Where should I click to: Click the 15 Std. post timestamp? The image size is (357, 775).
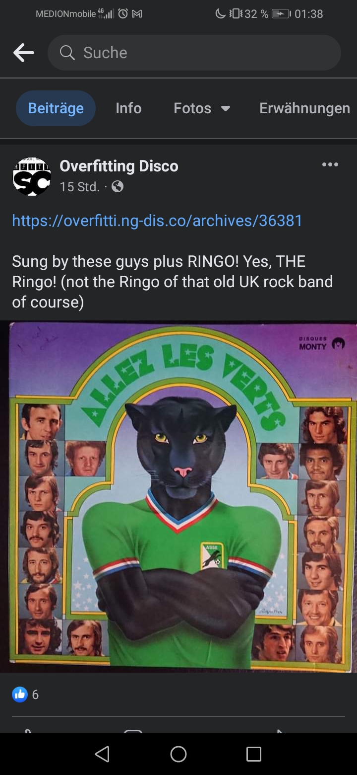(79, 187)
